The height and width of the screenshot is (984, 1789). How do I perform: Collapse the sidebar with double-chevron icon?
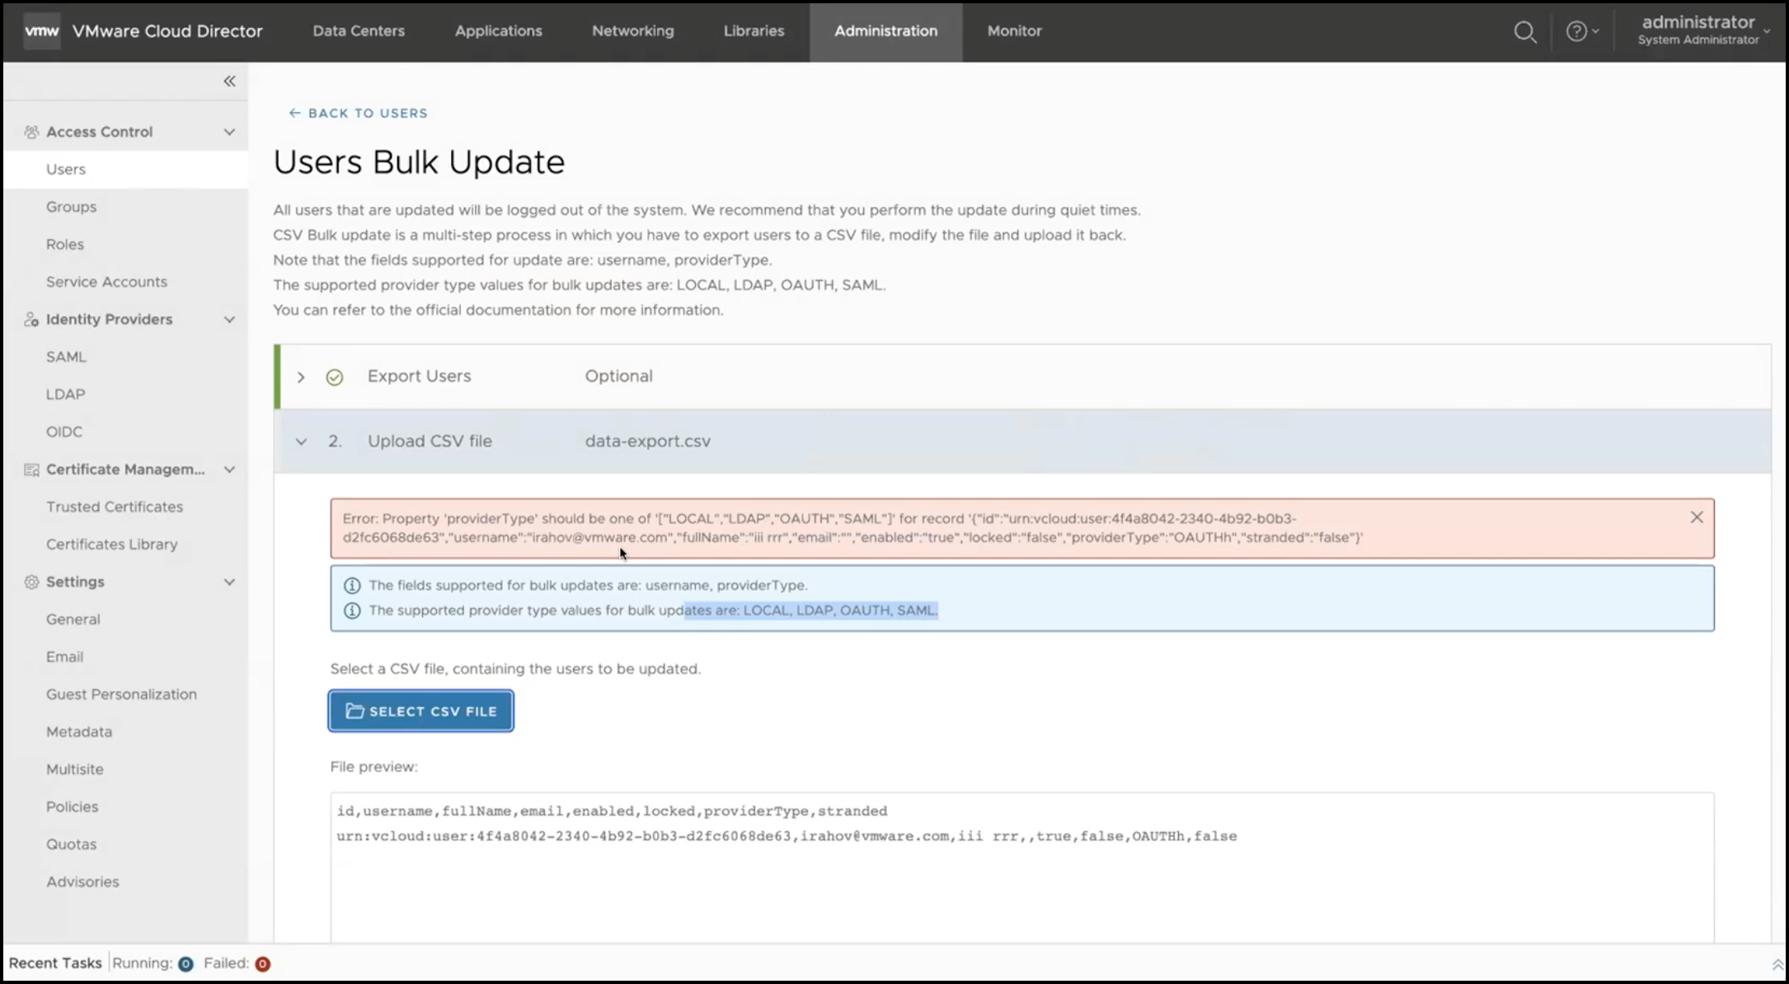click(229, 81)
